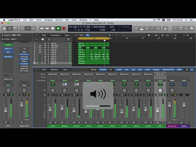Open pointer tool menu in Tracks area
Screen dimensions: 196x147
[111, 36]
